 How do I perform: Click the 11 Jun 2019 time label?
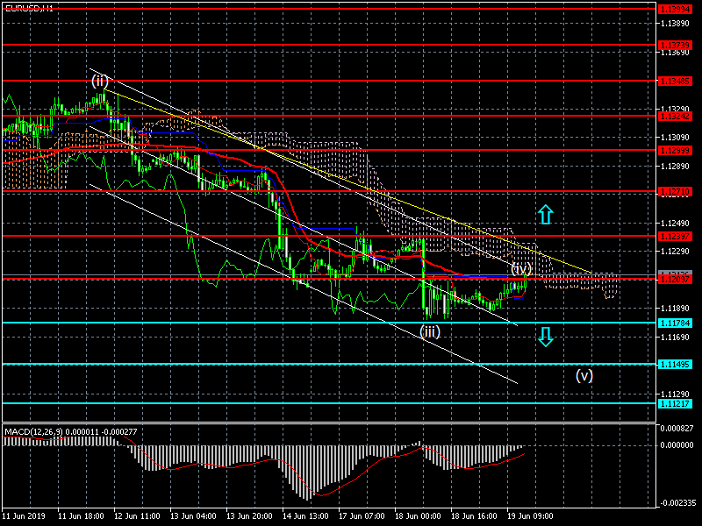coord(24,516)
